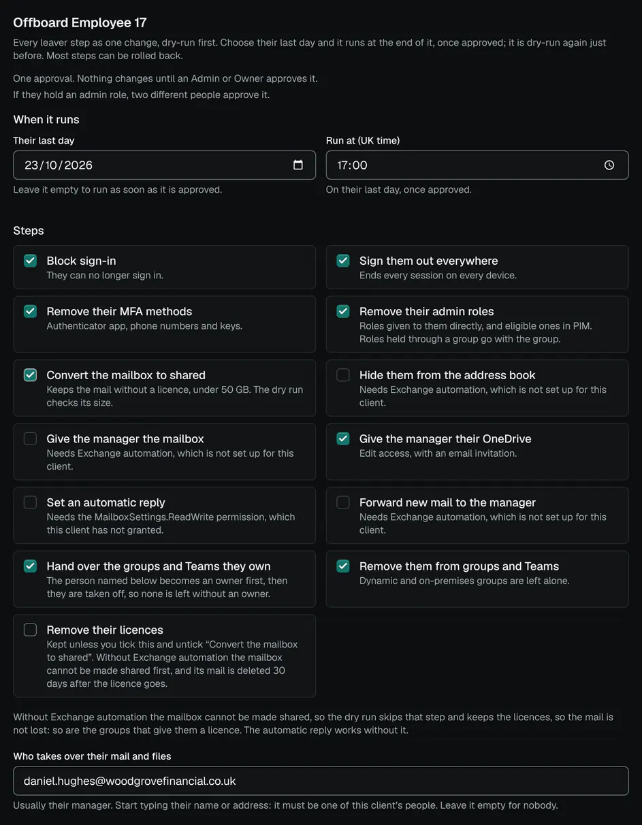
Task: Enable the Set an automatic reply checkbox
Action: (x=30, y=502)
